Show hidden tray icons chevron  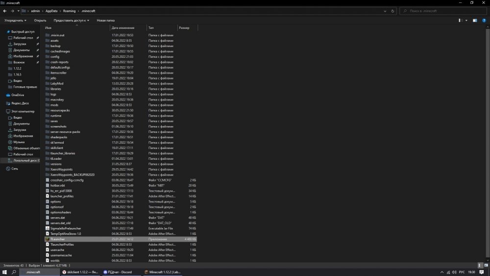pyautogui.click(x=442, y=272)
